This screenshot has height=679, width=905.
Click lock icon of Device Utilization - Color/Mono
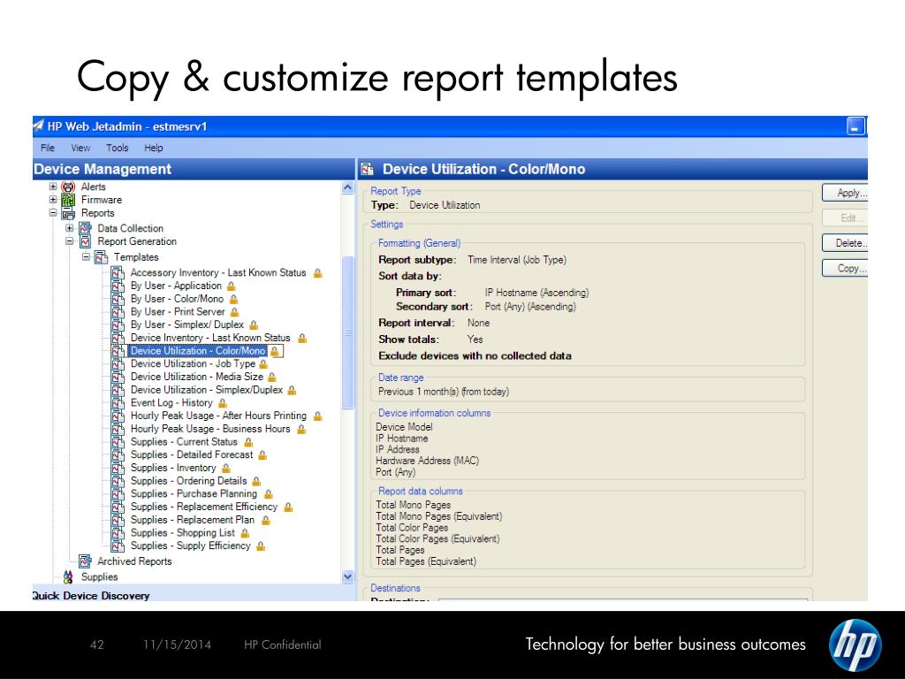coord(275,351)
